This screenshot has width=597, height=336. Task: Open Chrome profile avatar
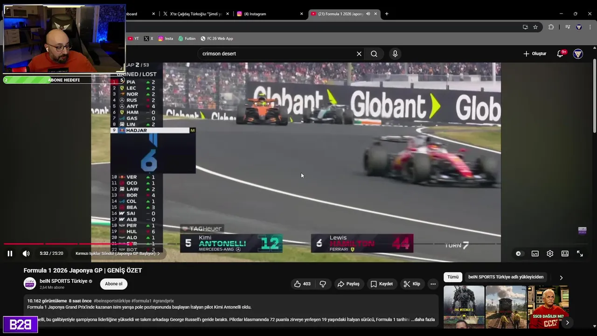[579, 27]
